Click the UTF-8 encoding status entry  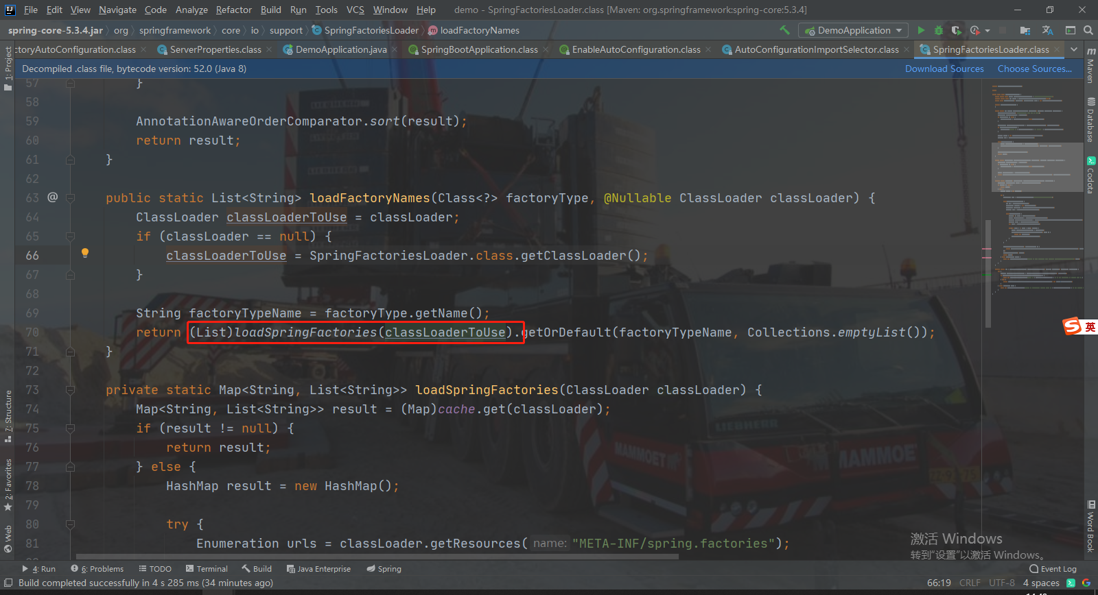tap(1002, 583)
